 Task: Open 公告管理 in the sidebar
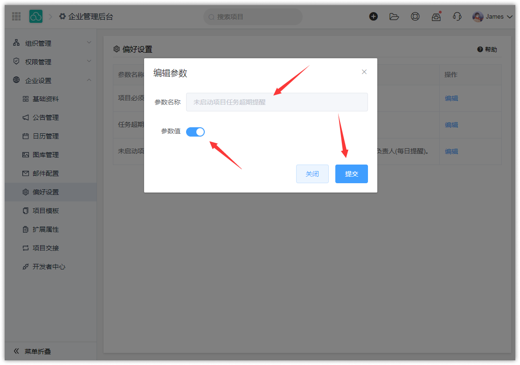pos(46,117)
